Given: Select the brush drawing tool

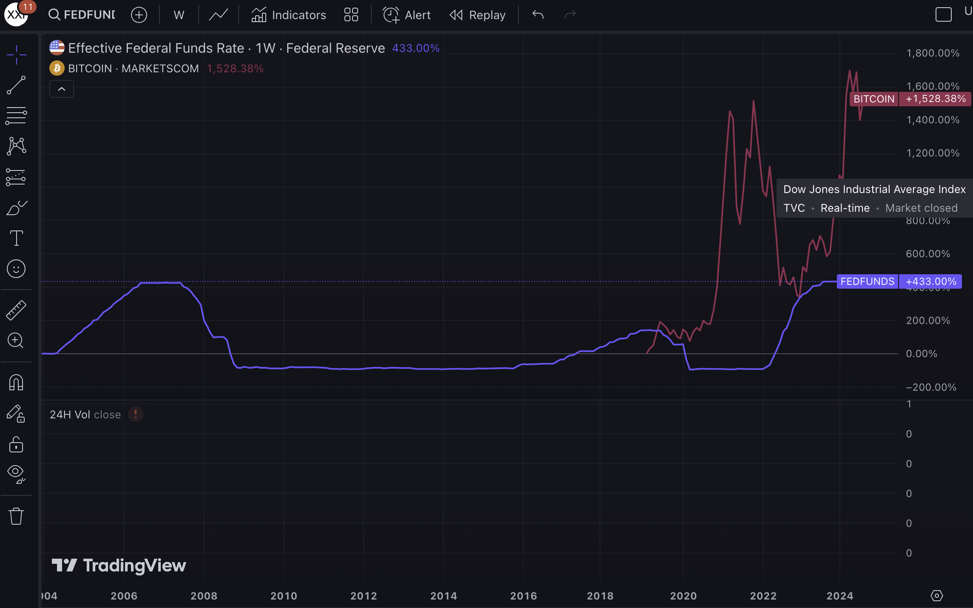Looking at the screenshot, I should coord(16,208).
